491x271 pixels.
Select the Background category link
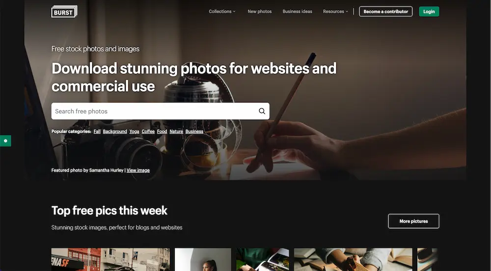pos(115,131)
